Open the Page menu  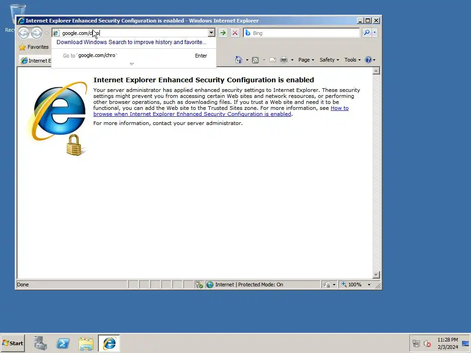pyautogui.click(x=306, y=60)
